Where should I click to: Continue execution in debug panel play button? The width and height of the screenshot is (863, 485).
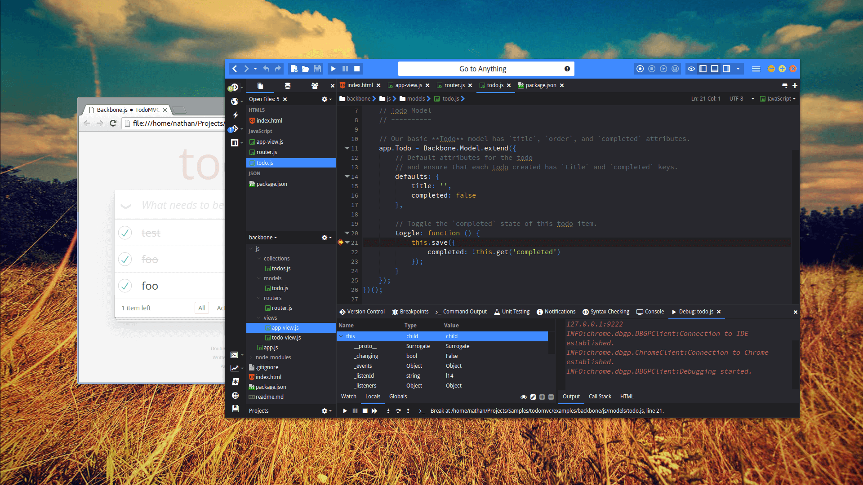pos(345,411)
